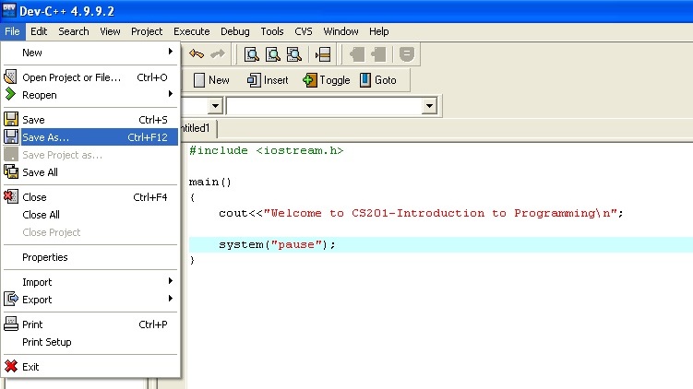This screenshot has height=389, width=693.
Task: Click New button in bookmark toolbar
Action: [211, 80]
